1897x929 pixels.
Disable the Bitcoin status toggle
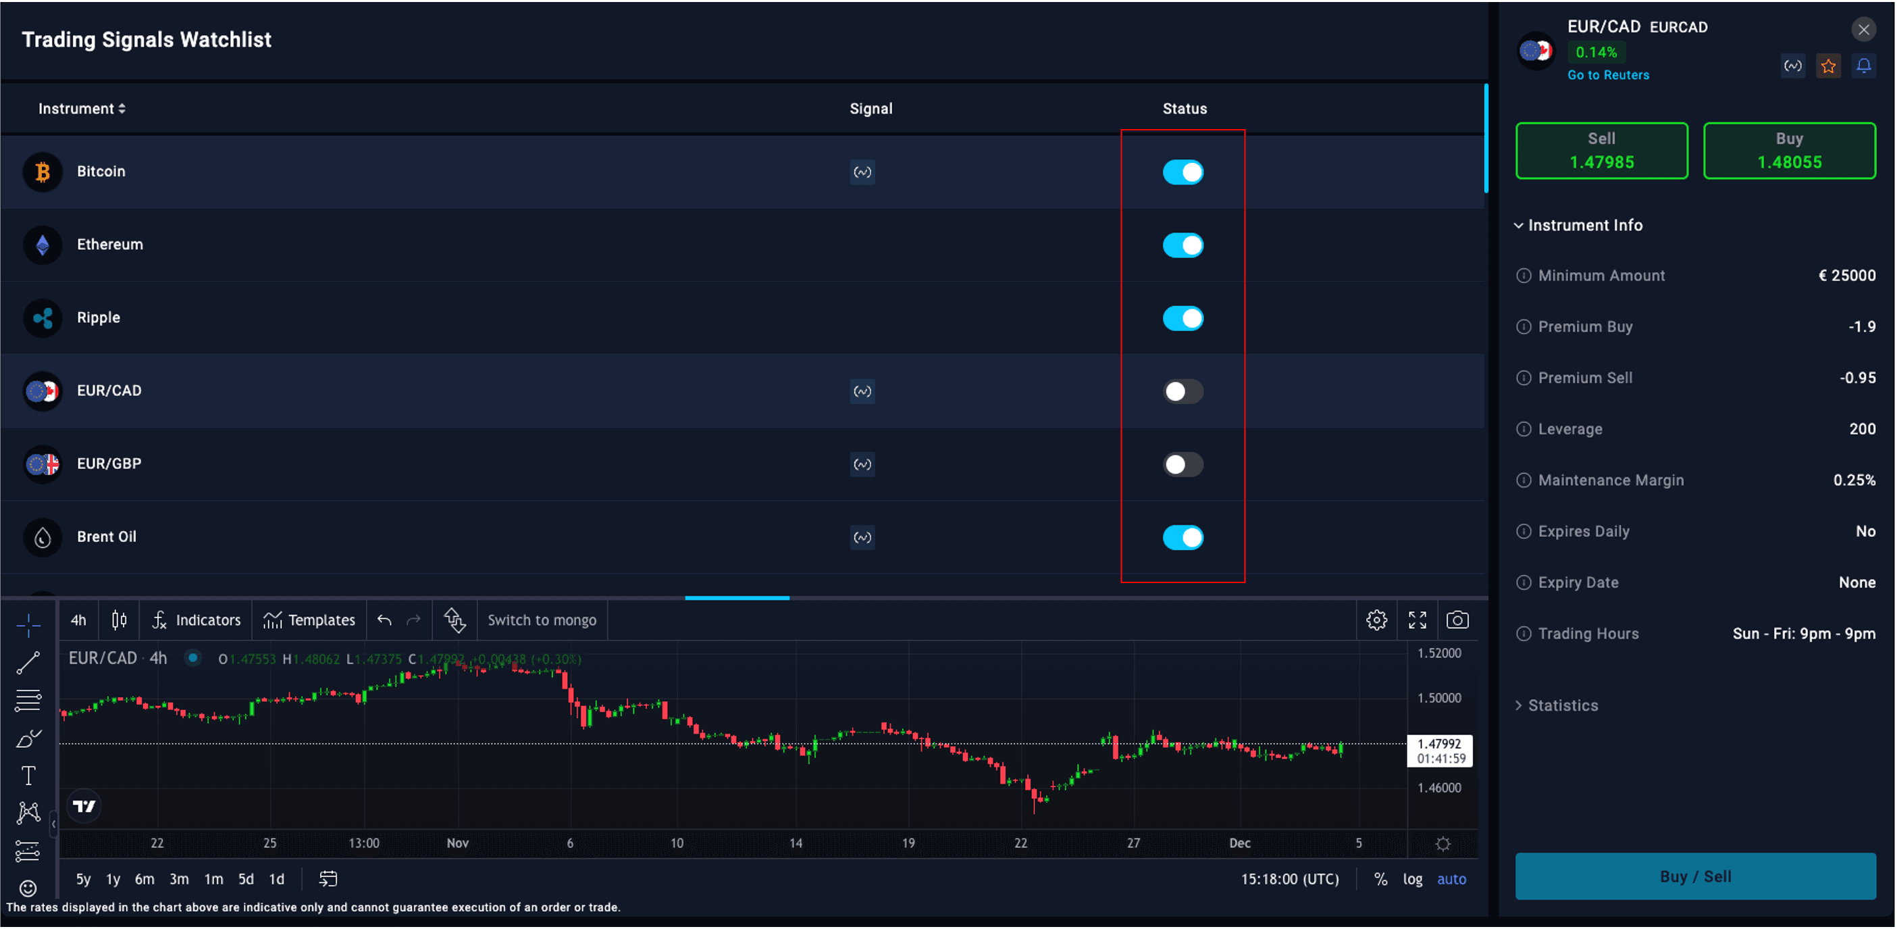[1183, 172]
